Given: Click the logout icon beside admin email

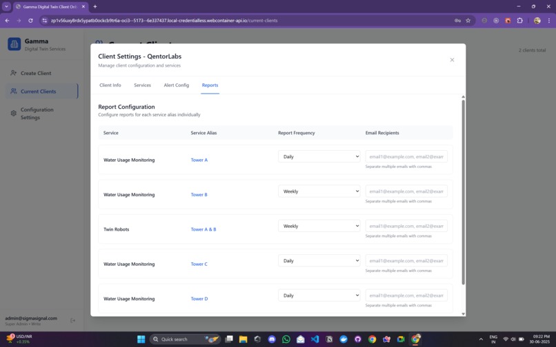Looking at the screenshot, I should (72, 320).
